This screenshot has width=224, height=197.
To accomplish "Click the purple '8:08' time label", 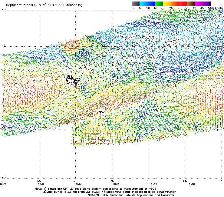I will click(x=41, y=184).
